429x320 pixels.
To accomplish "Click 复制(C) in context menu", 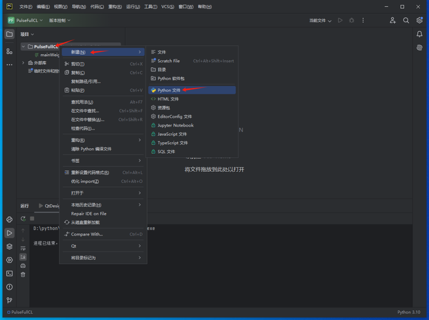I will pyautogui.click(x=103, y=73).
